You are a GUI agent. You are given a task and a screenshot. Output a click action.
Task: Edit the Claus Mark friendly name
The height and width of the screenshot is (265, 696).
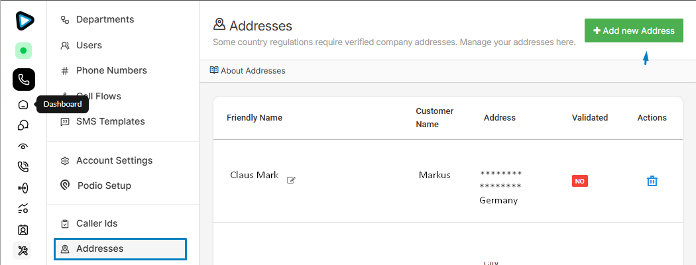tap(291, 180)
